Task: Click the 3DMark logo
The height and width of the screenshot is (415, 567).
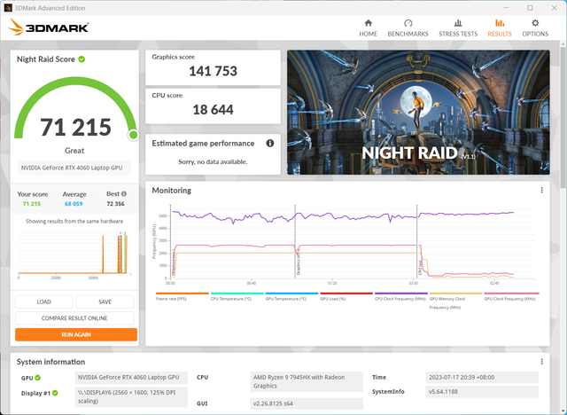Action: click(x=49, y=27)
